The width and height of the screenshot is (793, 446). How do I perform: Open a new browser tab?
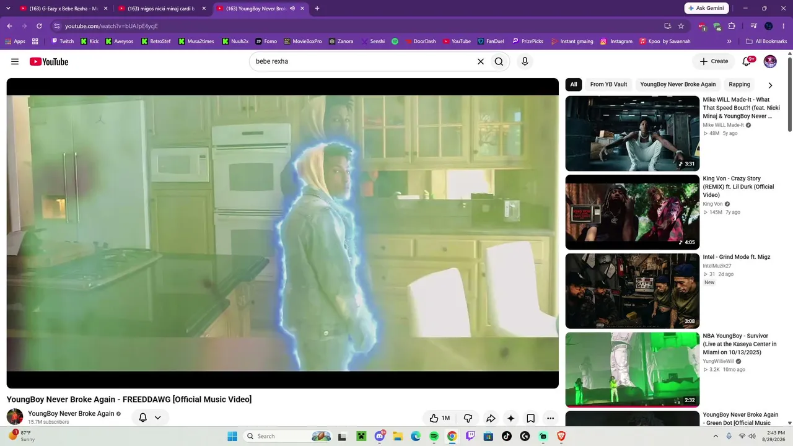(317, 9)
